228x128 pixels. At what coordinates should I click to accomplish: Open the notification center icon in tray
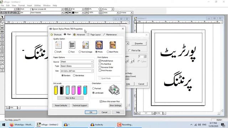pos(223,125)
